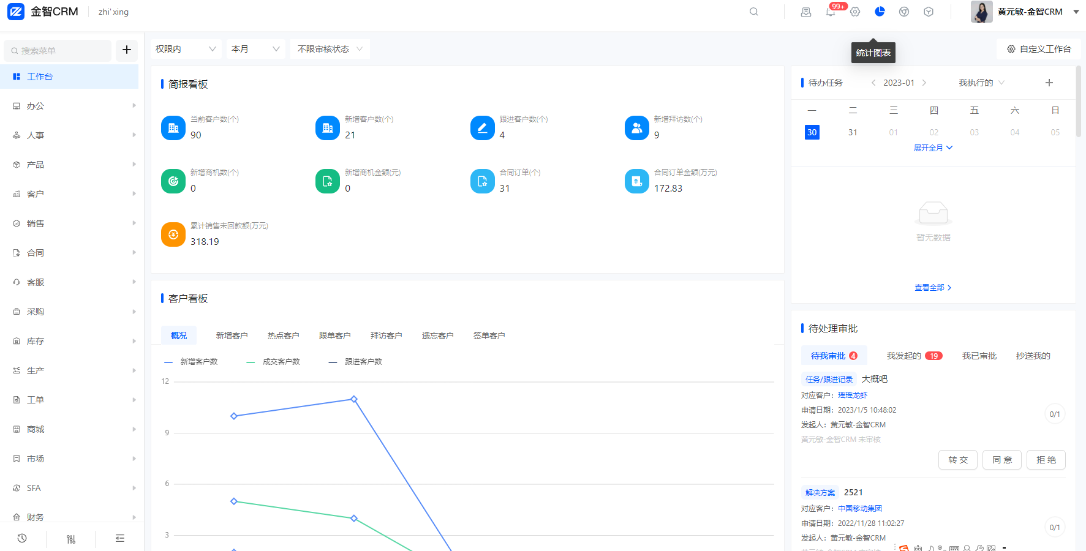Viewport: 1086px width, 551px height.
Task: Open user account dropdown arrow
Action: pos(1076,12)
